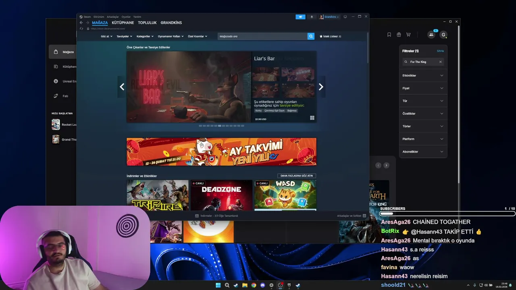Select Mağaza in the Epic sidebar
This screenshot has height=290, width=516.
pyautogui.click(x=63, y=52)
